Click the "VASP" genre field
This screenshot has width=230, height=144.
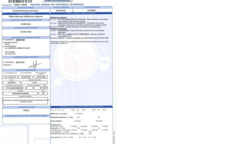(x=44, y=88)
